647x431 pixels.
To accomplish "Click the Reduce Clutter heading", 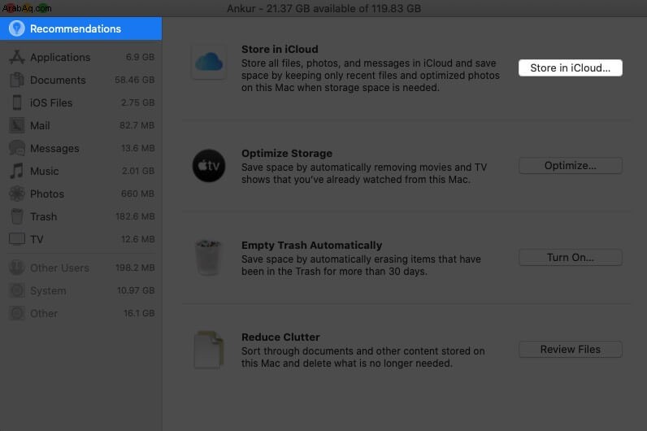I will coord(280,337).
